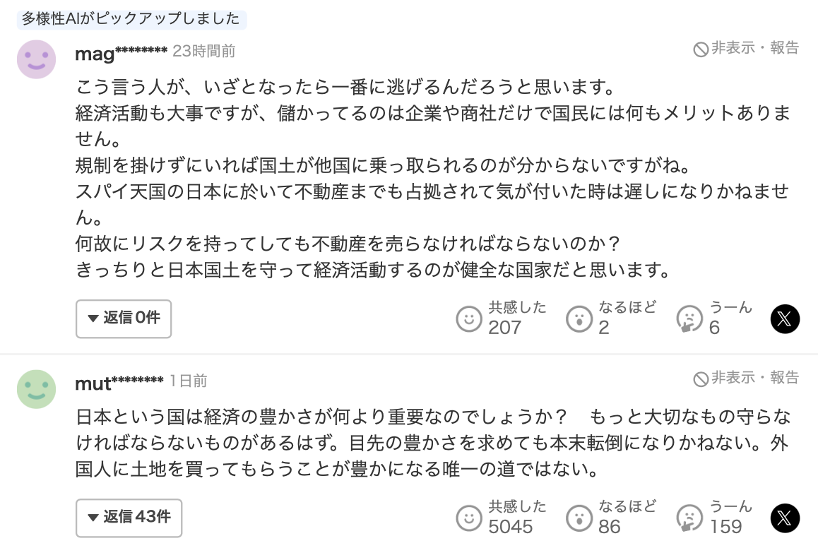Click the 共感した smiley icon on mut's comment
Viewport: 818px width, 548px height.
coord(468,518)
